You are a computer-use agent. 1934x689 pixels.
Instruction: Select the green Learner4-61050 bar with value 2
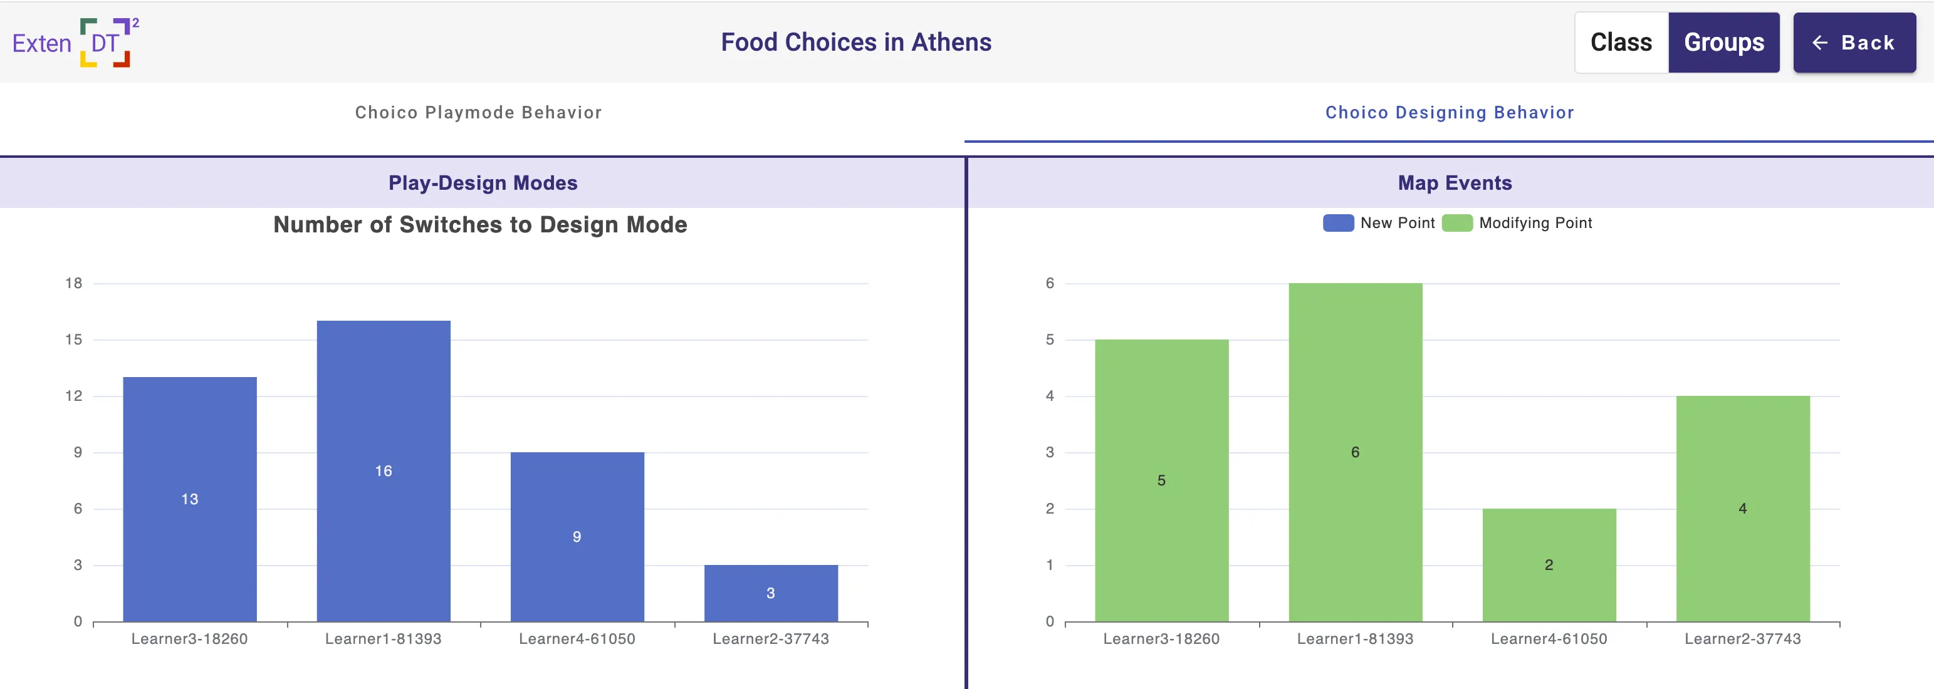(x=1549, y=564)
